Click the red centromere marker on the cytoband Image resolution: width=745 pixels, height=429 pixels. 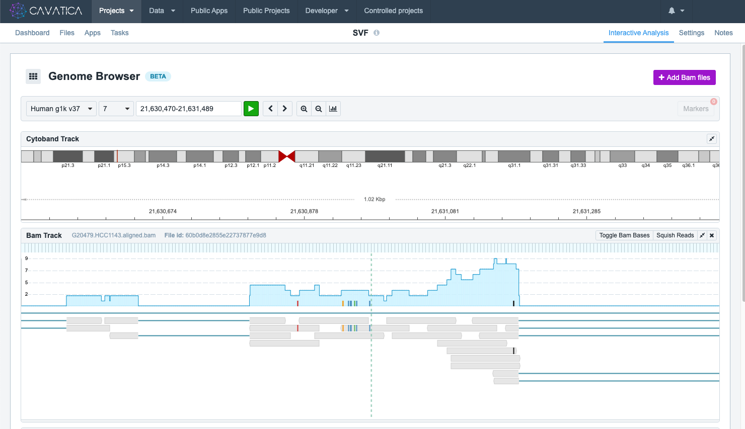[286, 156]
